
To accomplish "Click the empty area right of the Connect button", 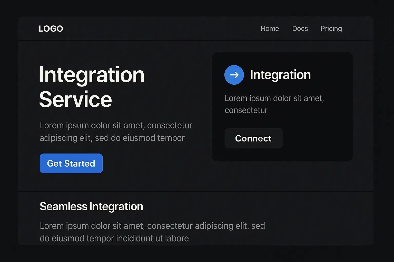I will (318, 138).
